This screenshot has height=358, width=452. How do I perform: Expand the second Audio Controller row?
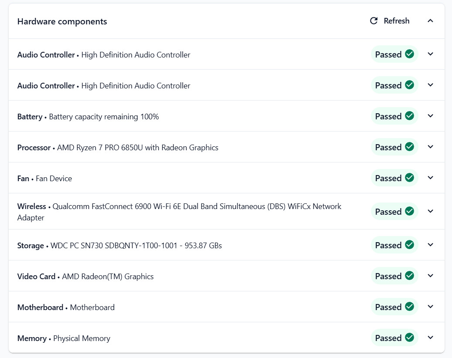pos(430,84)
